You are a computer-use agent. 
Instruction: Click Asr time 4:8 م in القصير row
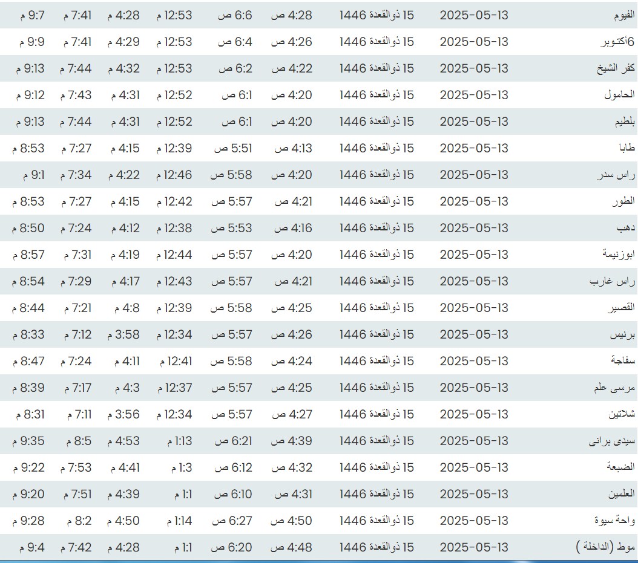coord(125,308)
